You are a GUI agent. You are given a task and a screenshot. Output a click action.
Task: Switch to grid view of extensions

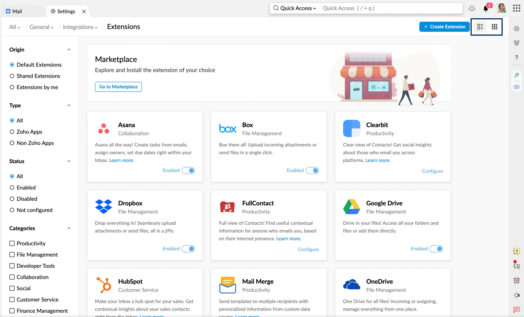click(494, 27)
